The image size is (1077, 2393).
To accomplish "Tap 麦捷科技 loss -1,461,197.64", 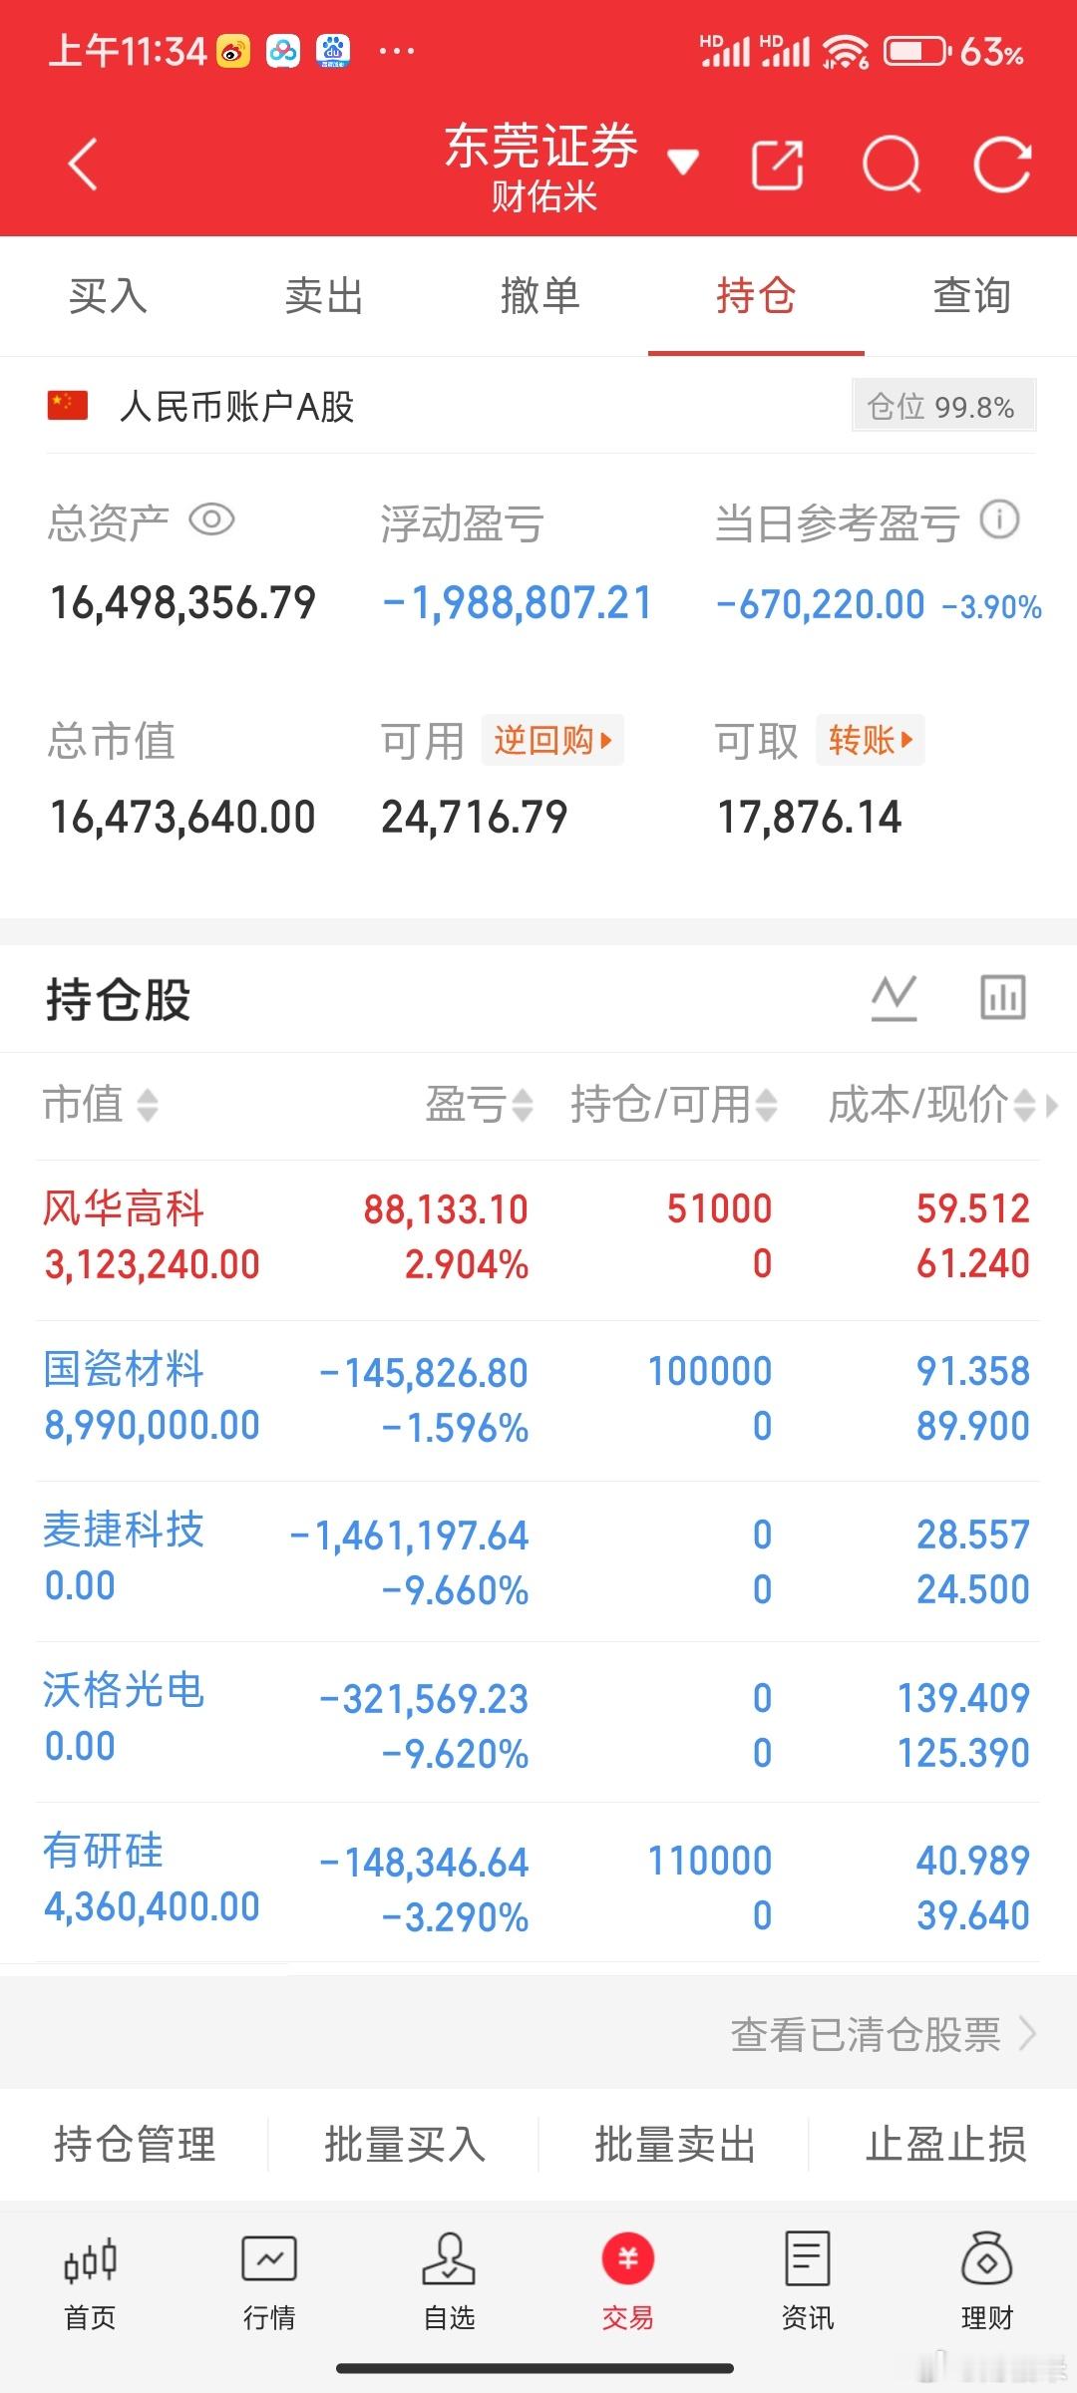I will [x=409, y=1536].
